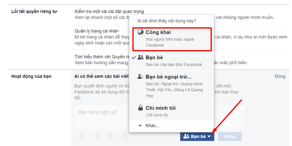The image size is (292, 146).
Task: Click the camera photo icon in composer
Action: [110, 136]
